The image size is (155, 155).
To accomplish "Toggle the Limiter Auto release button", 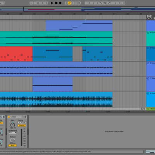I will [x=12, y=145].
